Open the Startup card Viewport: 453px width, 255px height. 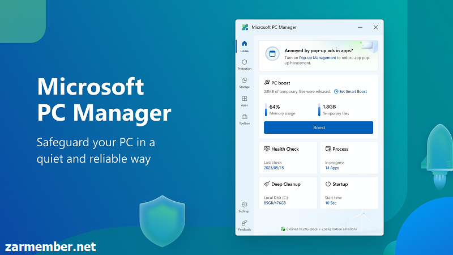349,193
